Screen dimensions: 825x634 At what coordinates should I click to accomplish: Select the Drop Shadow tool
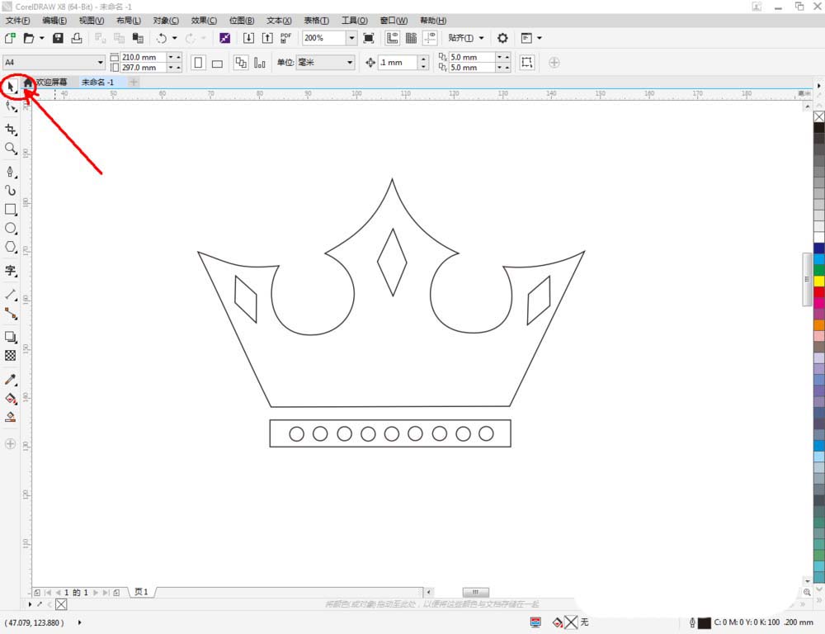[11, 337]
